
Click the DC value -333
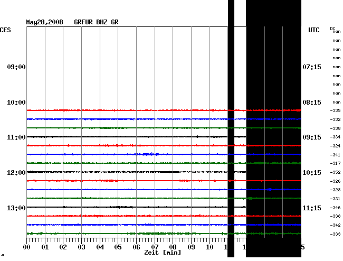click(335, 234)
